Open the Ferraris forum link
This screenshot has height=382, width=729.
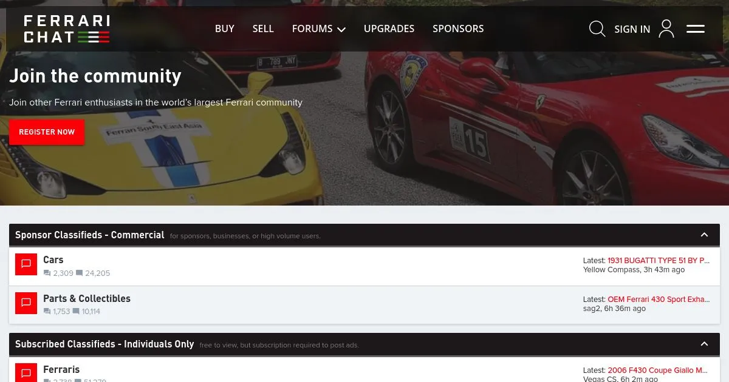click(61, 369)
